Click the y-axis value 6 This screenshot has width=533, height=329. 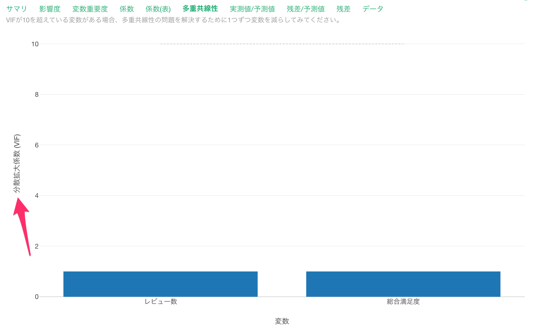point(37,145)
